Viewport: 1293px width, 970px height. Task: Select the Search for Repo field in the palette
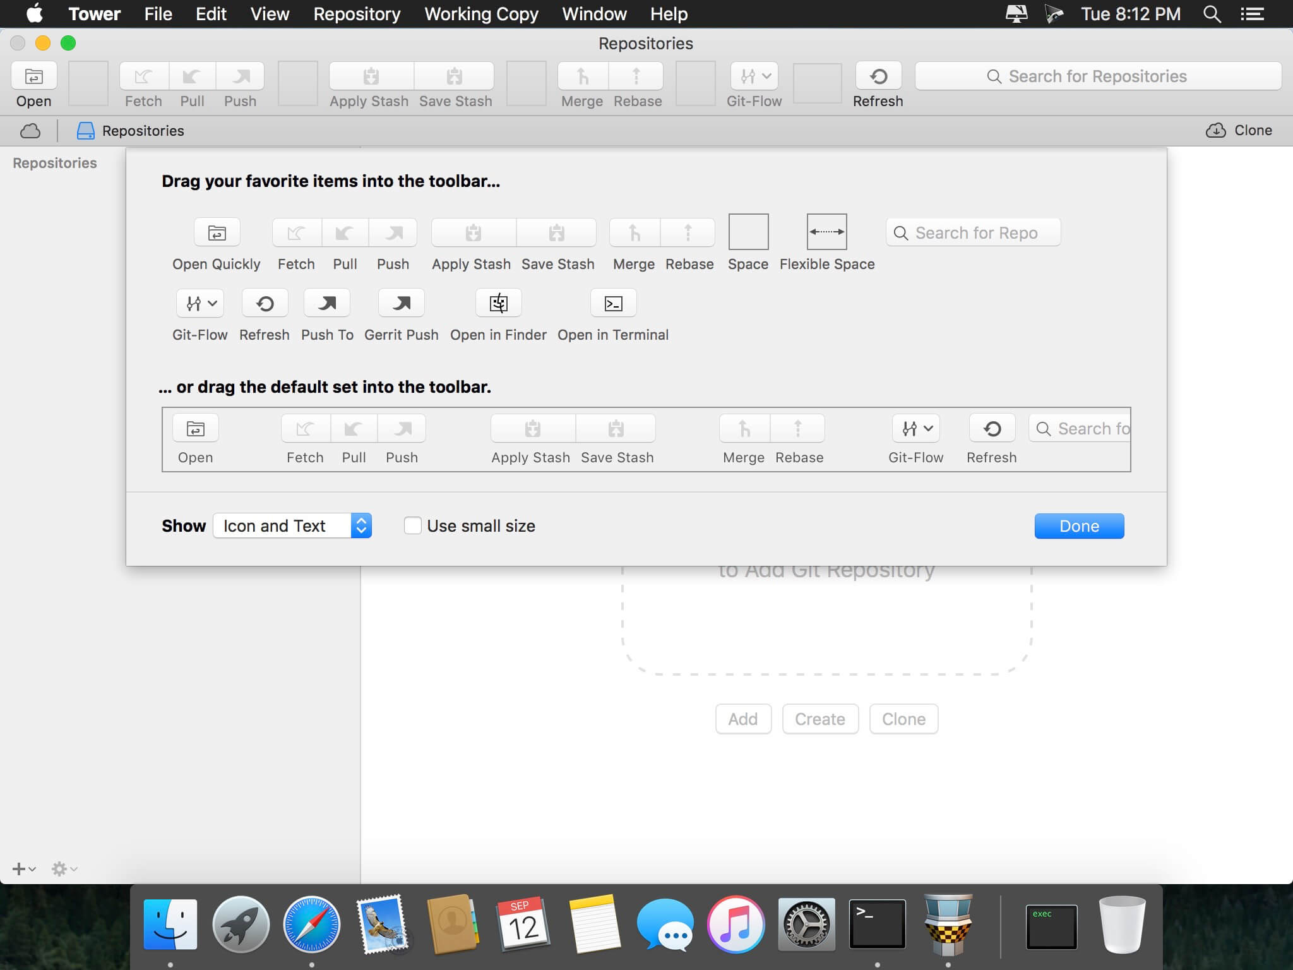pyautogui.click(x=973, y=232)
